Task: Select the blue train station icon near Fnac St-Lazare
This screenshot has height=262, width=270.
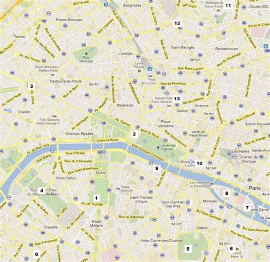Action: tap(150, 69)
